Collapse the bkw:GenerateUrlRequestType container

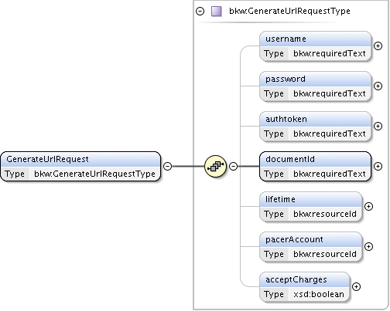coord(200,12)
